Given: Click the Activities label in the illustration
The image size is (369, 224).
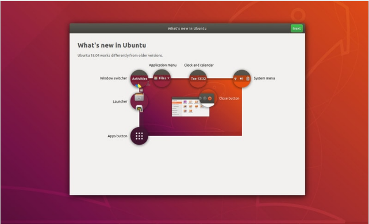Looking at the screenshot, I should [140, 79].
